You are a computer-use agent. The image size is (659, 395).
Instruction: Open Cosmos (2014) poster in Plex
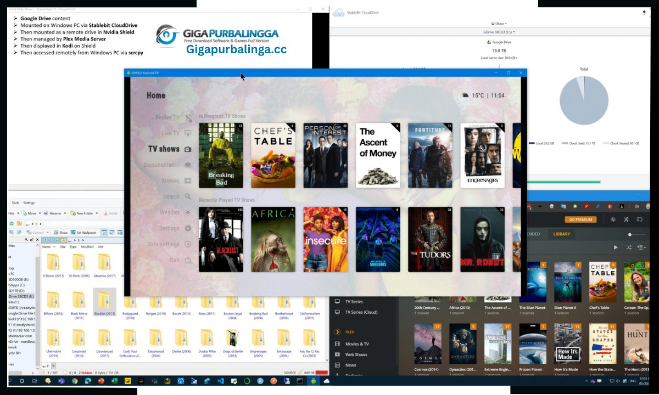tap(428, 344)
